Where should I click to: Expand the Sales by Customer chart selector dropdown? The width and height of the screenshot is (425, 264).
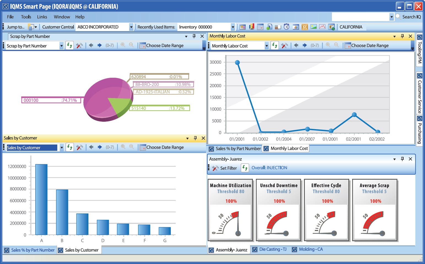point(62,148)
